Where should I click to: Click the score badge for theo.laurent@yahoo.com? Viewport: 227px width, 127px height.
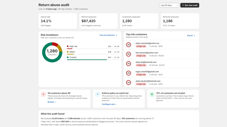[x=129, y=54]
